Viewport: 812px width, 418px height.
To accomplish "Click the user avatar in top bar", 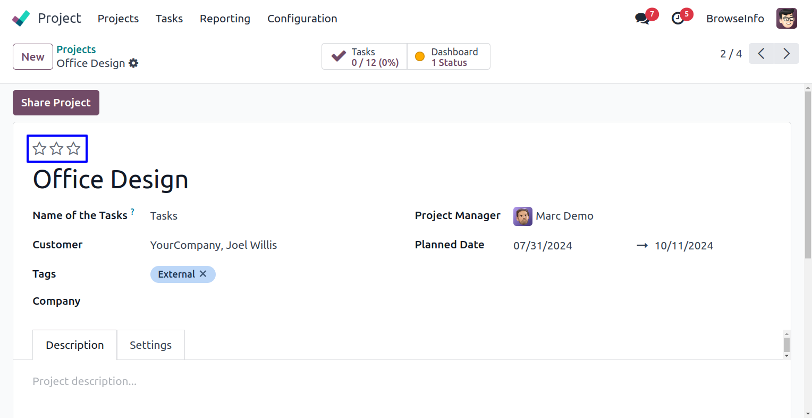I will [786, 19].
